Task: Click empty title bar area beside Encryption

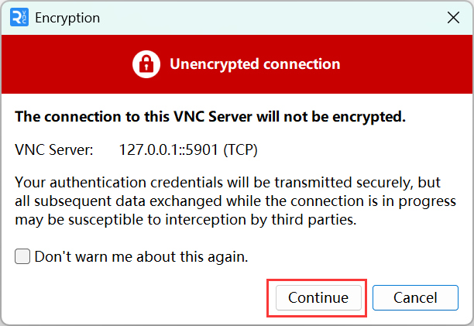Action: click(272, 18)
